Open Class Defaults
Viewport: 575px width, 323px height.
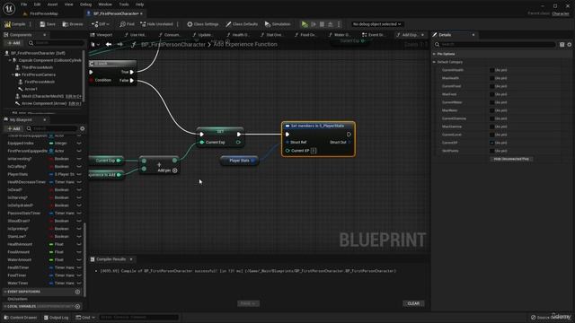click(x=242, y=24)
